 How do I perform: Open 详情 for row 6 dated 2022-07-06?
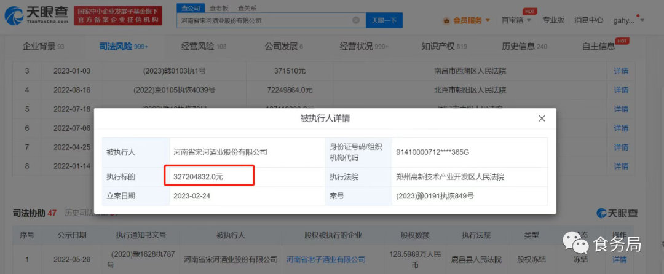tap(621, 128)
